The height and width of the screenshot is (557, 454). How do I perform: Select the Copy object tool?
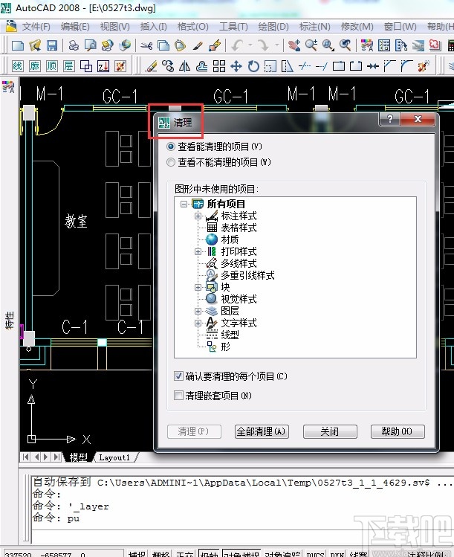[168, 66]
